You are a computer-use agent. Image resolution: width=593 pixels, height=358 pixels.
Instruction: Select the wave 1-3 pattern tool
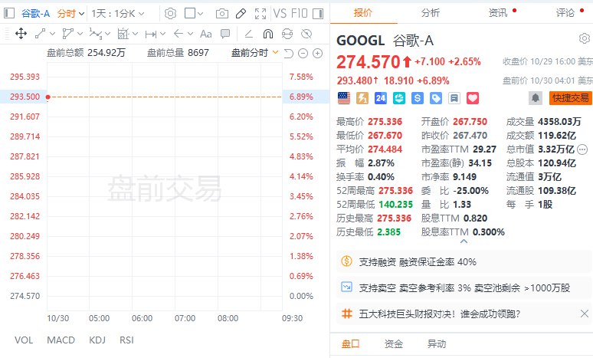95,34
